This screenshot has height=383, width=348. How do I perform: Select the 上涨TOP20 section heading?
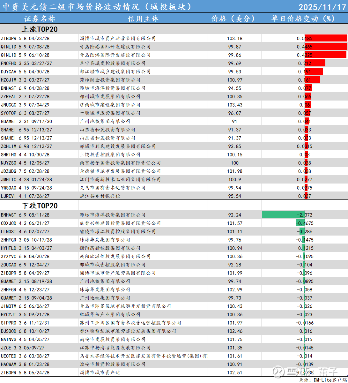click(39, 29)
